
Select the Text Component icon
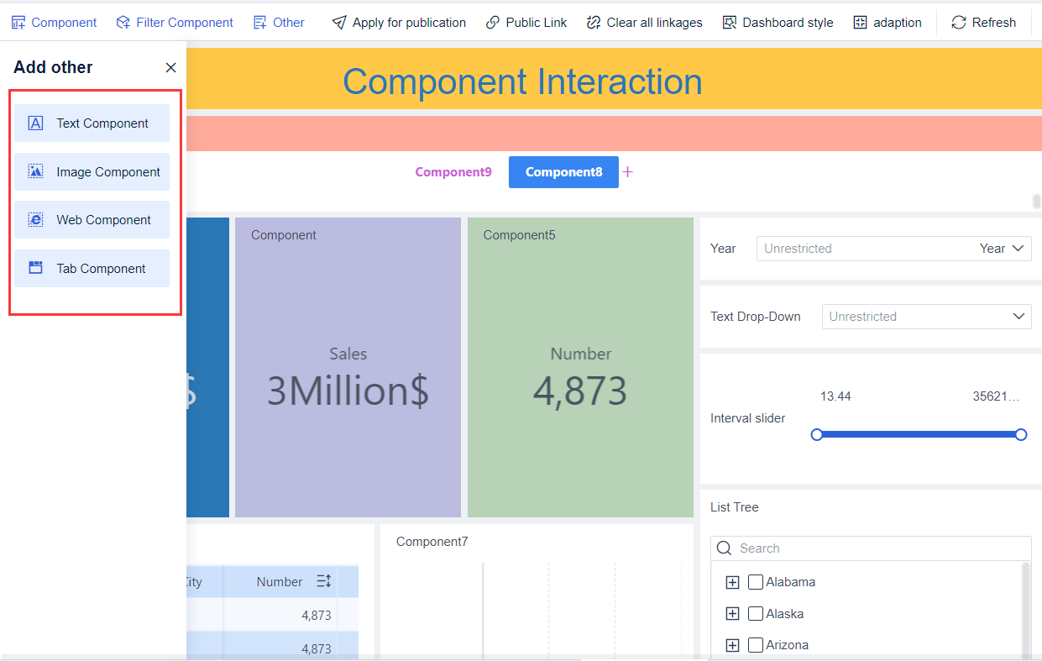[34, 123]
